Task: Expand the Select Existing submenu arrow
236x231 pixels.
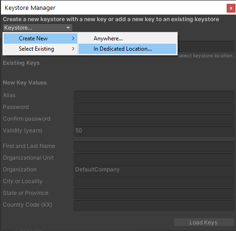Action: pyautogui.click(x=73, y=49)
